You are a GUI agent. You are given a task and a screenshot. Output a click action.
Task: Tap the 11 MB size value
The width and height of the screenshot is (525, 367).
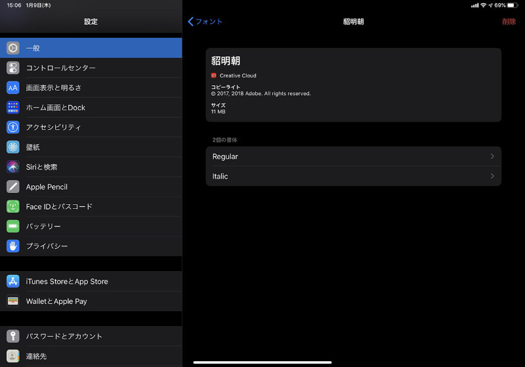pyautogui.click(x=218, y=112)
